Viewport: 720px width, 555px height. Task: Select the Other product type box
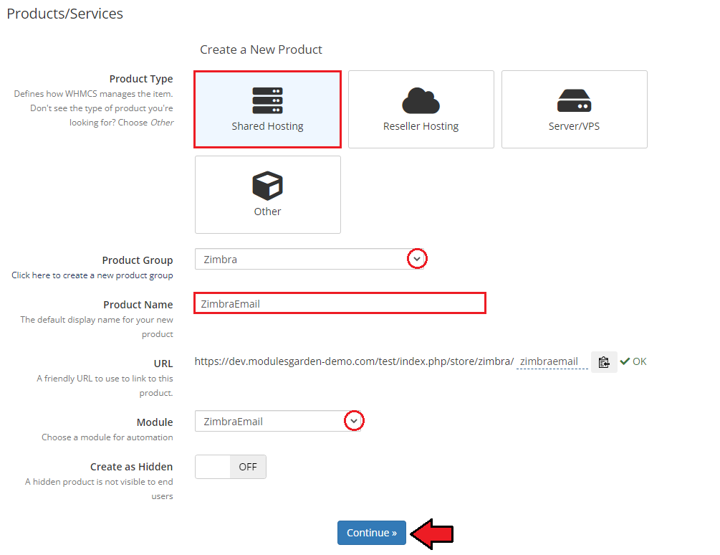(x=268, y=194)
